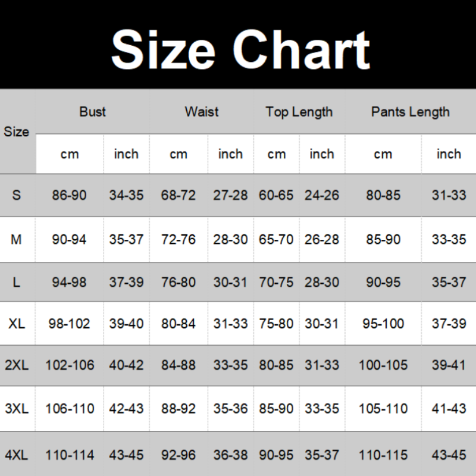This screenshot has width=476, height=476.
Task: Click the Size header cell
Action: click(x=17, y=131)
